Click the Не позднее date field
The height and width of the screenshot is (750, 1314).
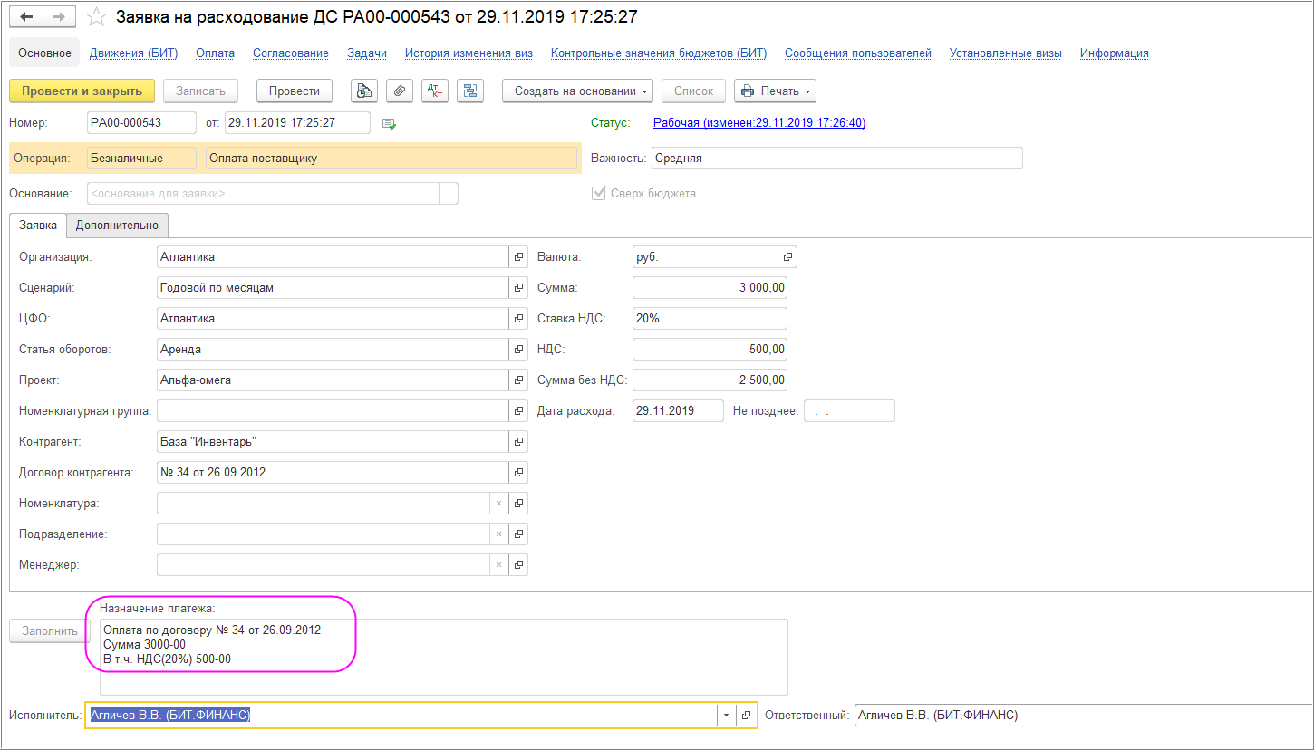pos(849,411)
